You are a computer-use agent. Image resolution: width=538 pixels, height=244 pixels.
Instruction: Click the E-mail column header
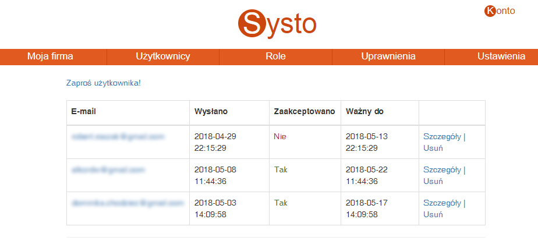[x=83, y=111]
